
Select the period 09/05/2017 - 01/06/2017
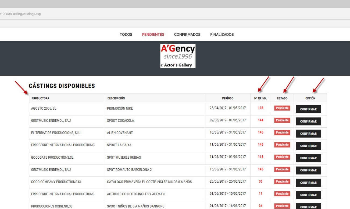228,120
